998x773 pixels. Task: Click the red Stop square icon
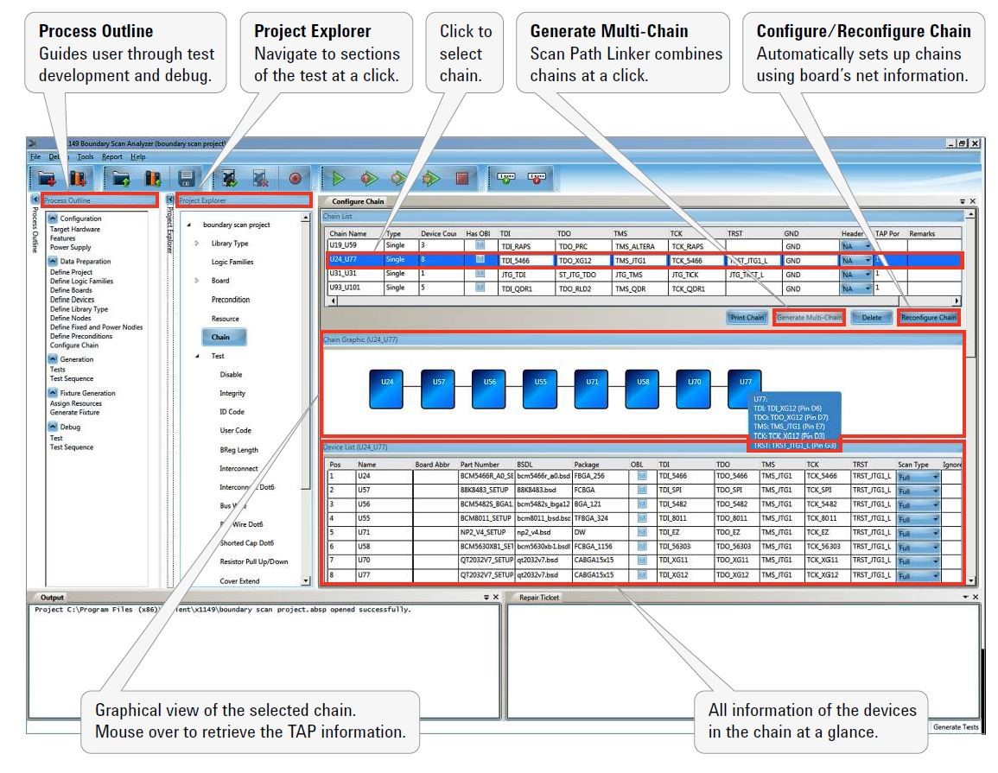(x=462, y=179)
